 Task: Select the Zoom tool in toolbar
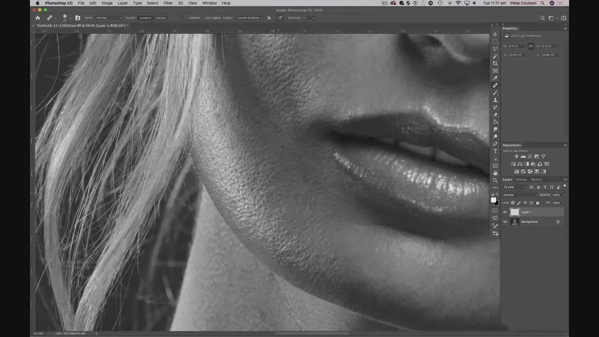pyautogui.click(x=495, y=180)
